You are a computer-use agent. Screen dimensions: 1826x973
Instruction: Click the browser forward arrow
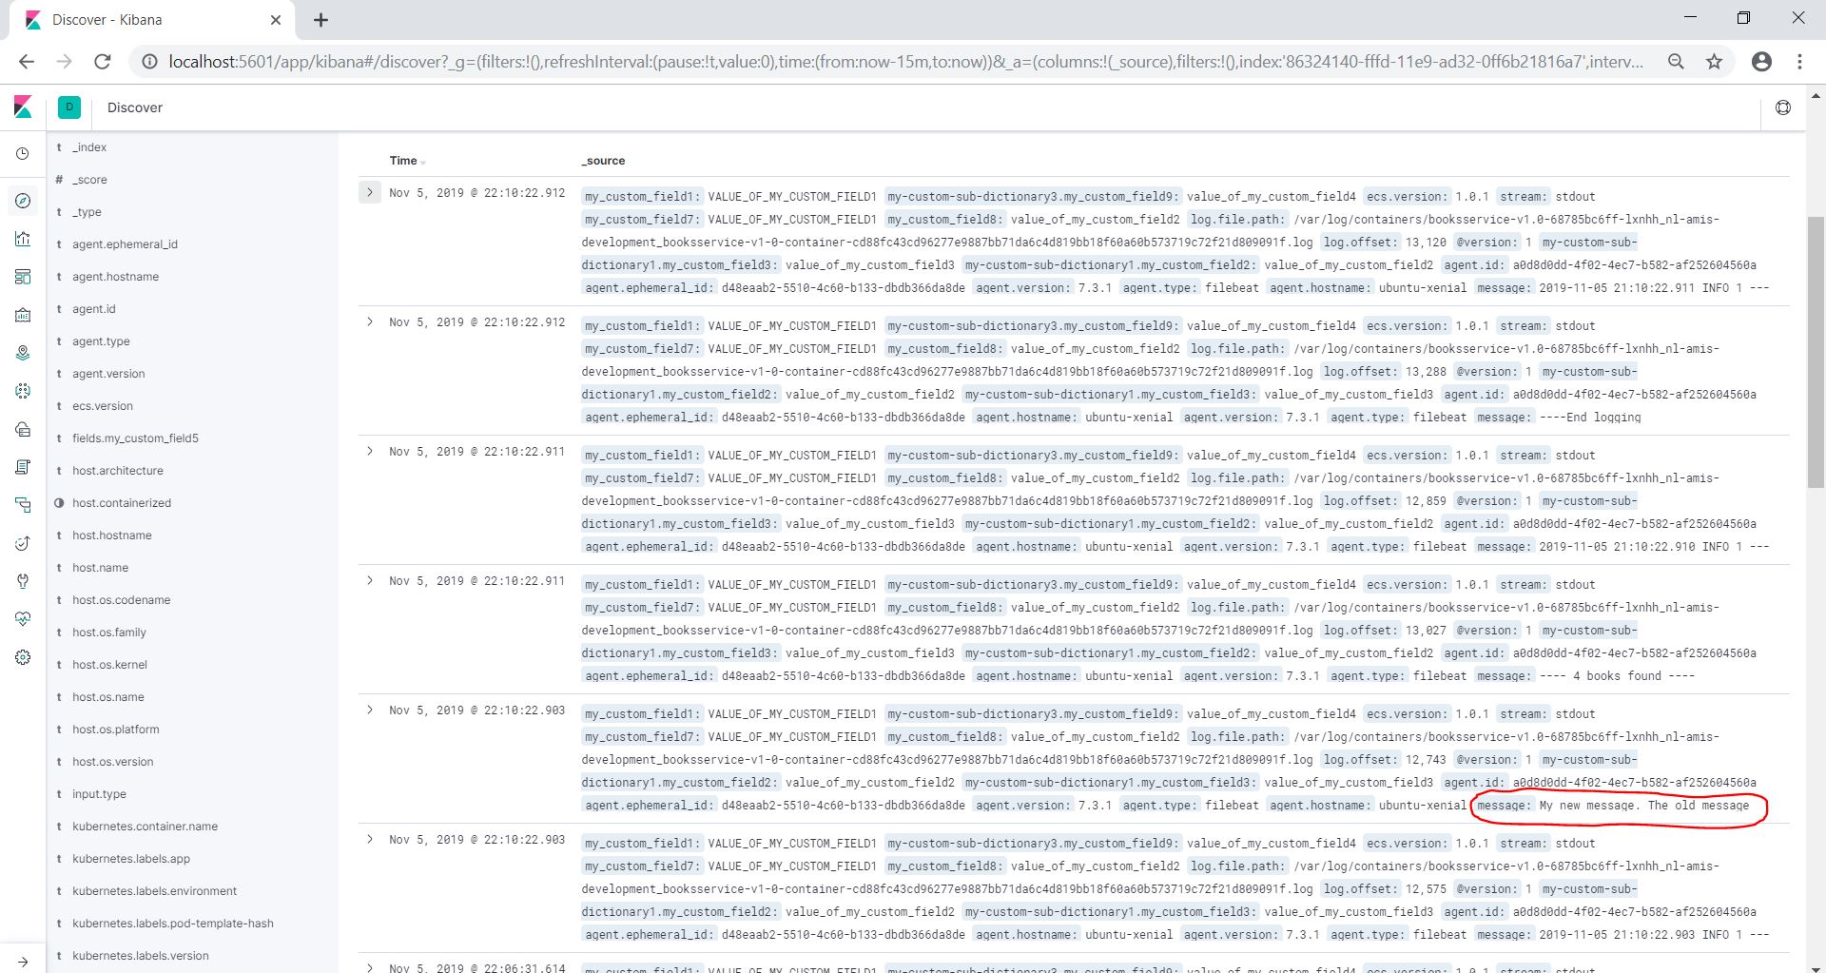point(64,62)
